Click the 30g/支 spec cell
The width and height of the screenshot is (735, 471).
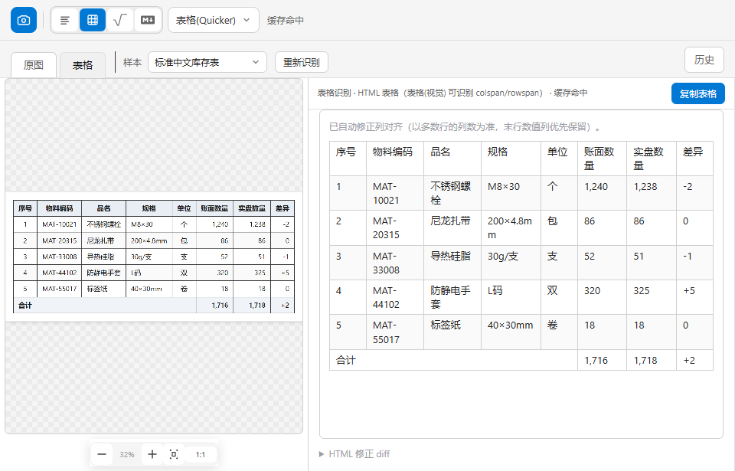[x=511, y=263]
